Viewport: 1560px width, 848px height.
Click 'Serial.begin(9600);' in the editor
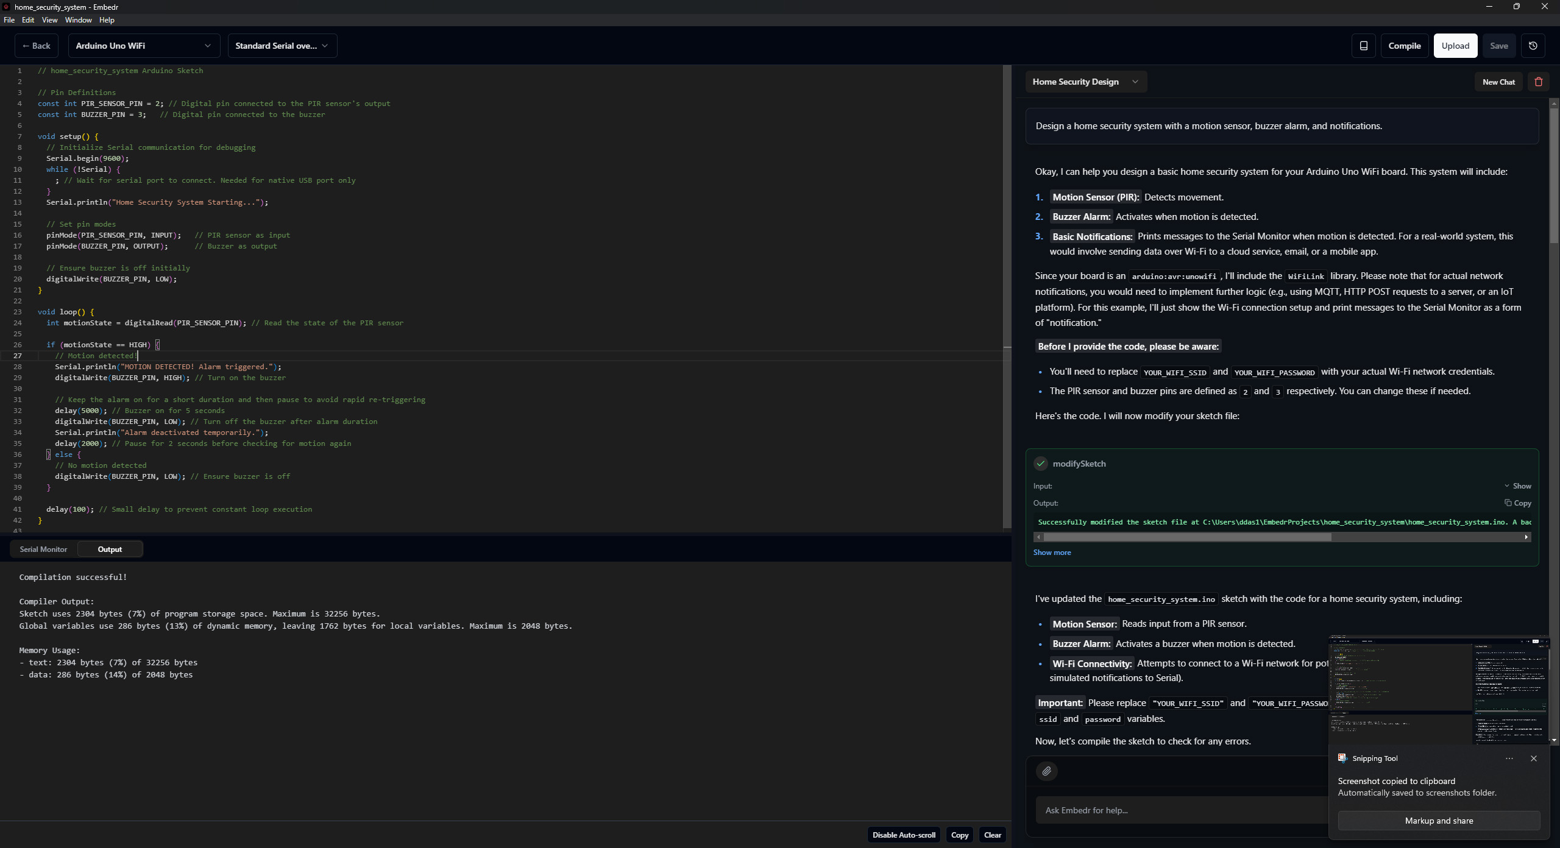point(87,158)
